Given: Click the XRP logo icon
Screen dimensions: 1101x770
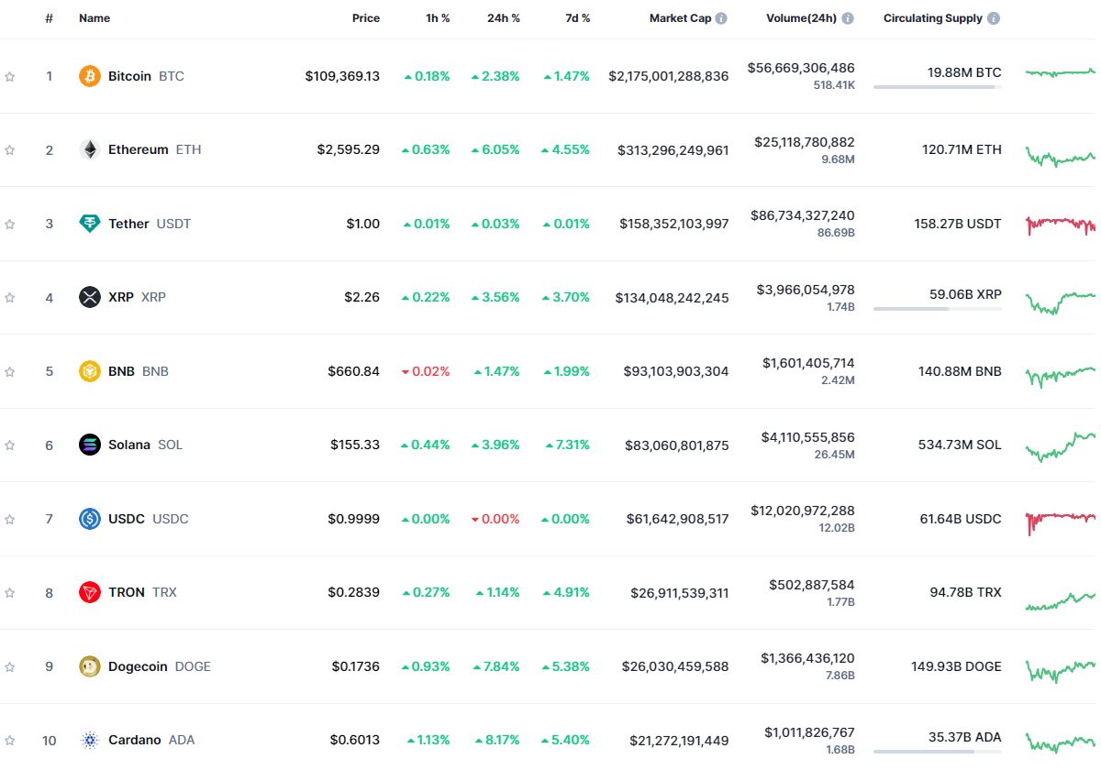Looking at the screenshot, I should click(89, 297).
